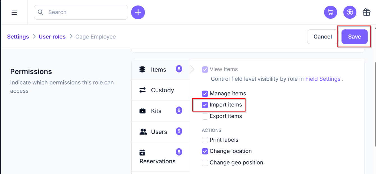The image size is (376, 174).
Task: Save the Cage Employee role
Action: pyautogui.click(x=354, y=37)
